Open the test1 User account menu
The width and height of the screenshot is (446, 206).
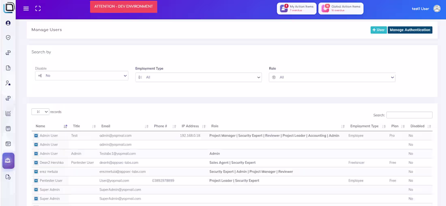pos(420,9)
